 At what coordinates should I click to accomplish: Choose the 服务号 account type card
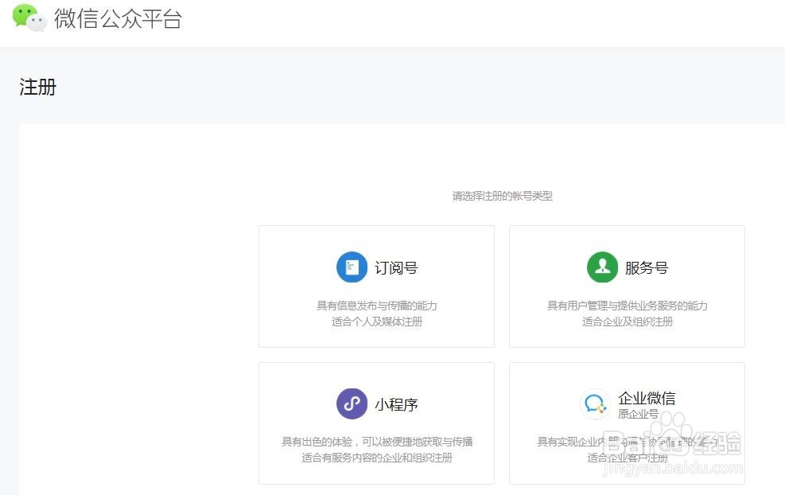click(x=626, y=286)
